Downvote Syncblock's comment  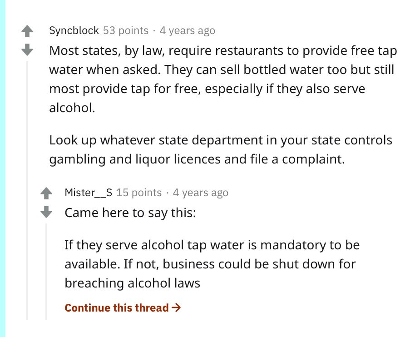click(x=28, y=49)
